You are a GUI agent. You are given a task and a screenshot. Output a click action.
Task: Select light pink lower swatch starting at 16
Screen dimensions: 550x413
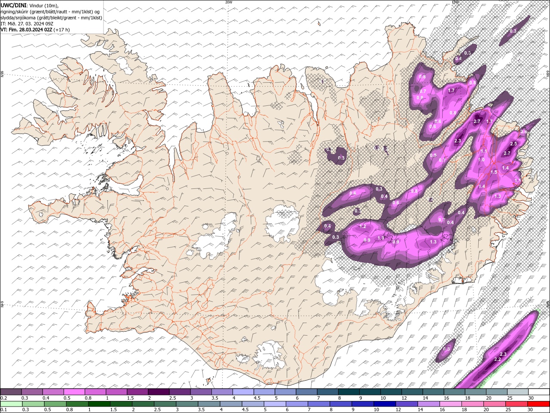[450, 404]
